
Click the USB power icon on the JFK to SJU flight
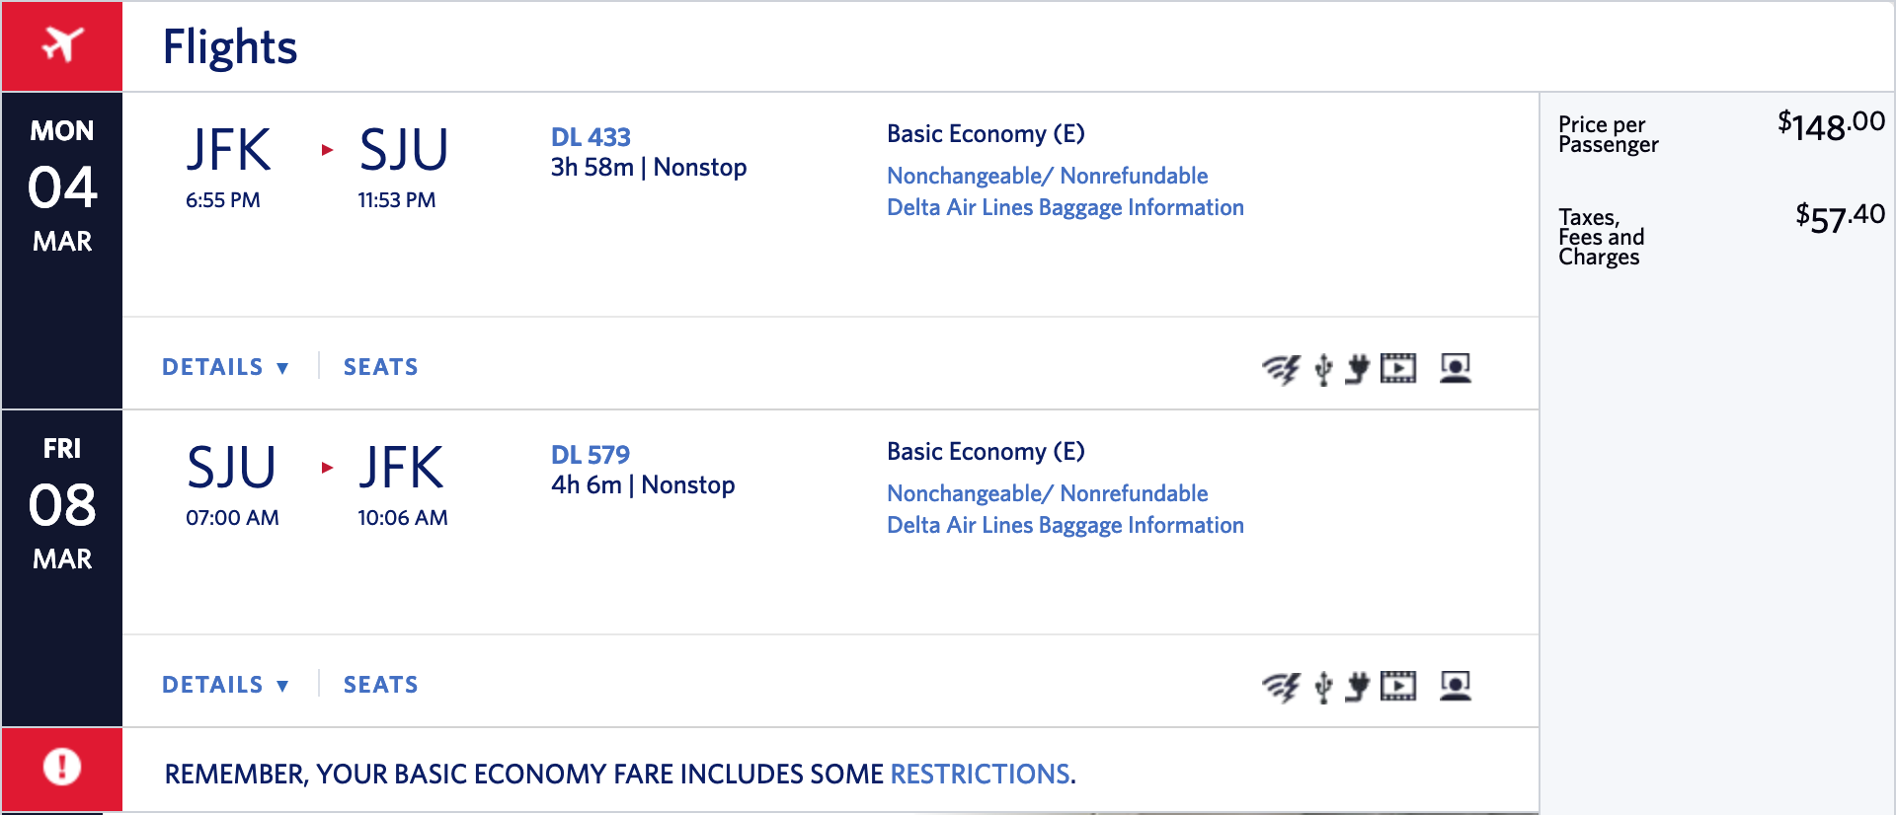point(1323,369)
